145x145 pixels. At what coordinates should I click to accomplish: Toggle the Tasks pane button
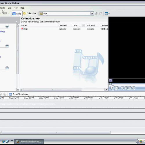[17, 14]
